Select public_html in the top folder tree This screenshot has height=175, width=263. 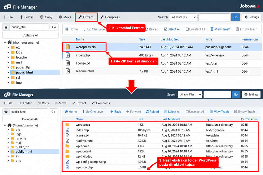click(24, 72)
